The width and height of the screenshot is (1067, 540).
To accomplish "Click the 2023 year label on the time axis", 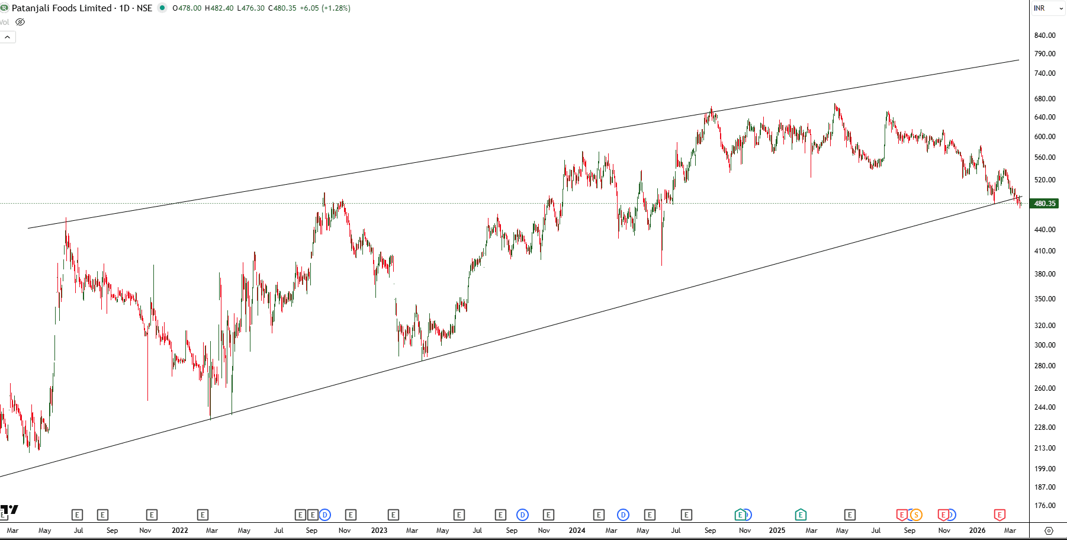I will click(x=379, y=531).
